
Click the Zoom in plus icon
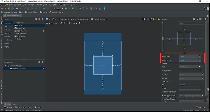pos(151,19)
